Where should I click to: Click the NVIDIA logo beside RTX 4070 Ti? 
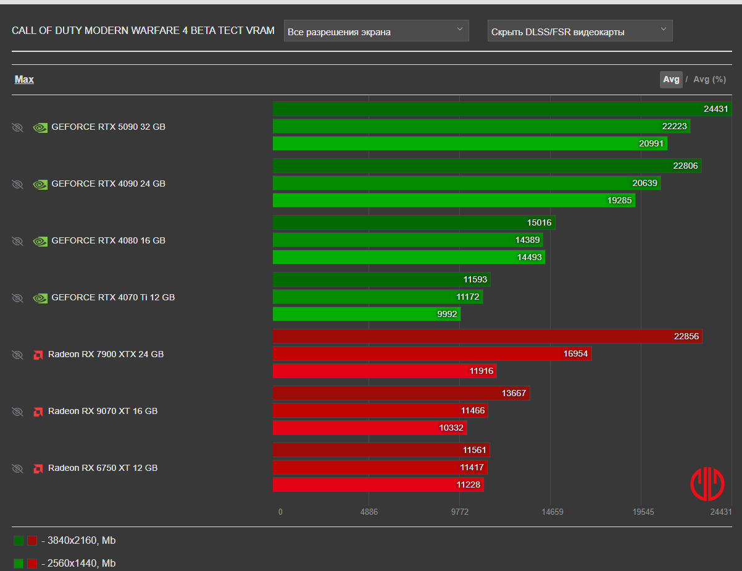click(40, 298)
